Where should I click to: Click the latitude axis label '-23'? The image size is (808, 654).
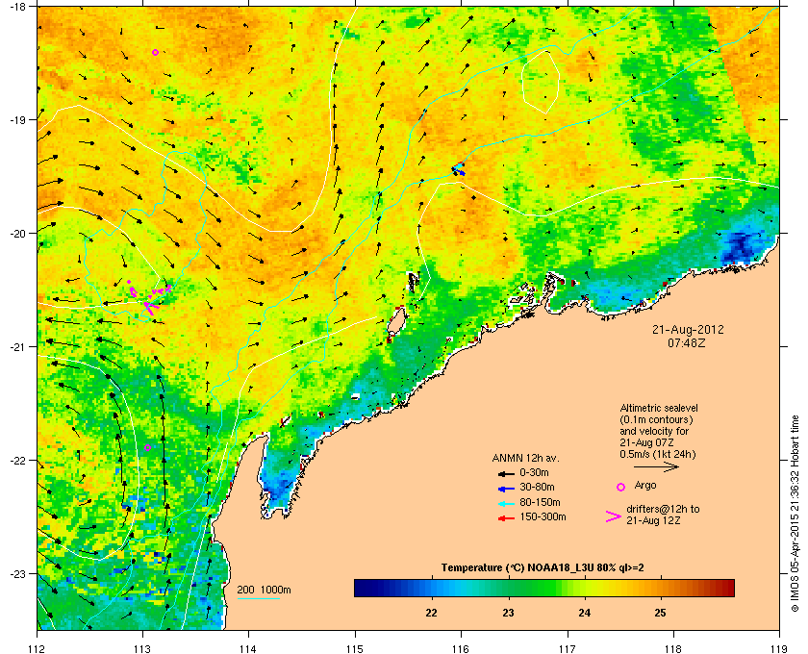[x=17, y=573]
